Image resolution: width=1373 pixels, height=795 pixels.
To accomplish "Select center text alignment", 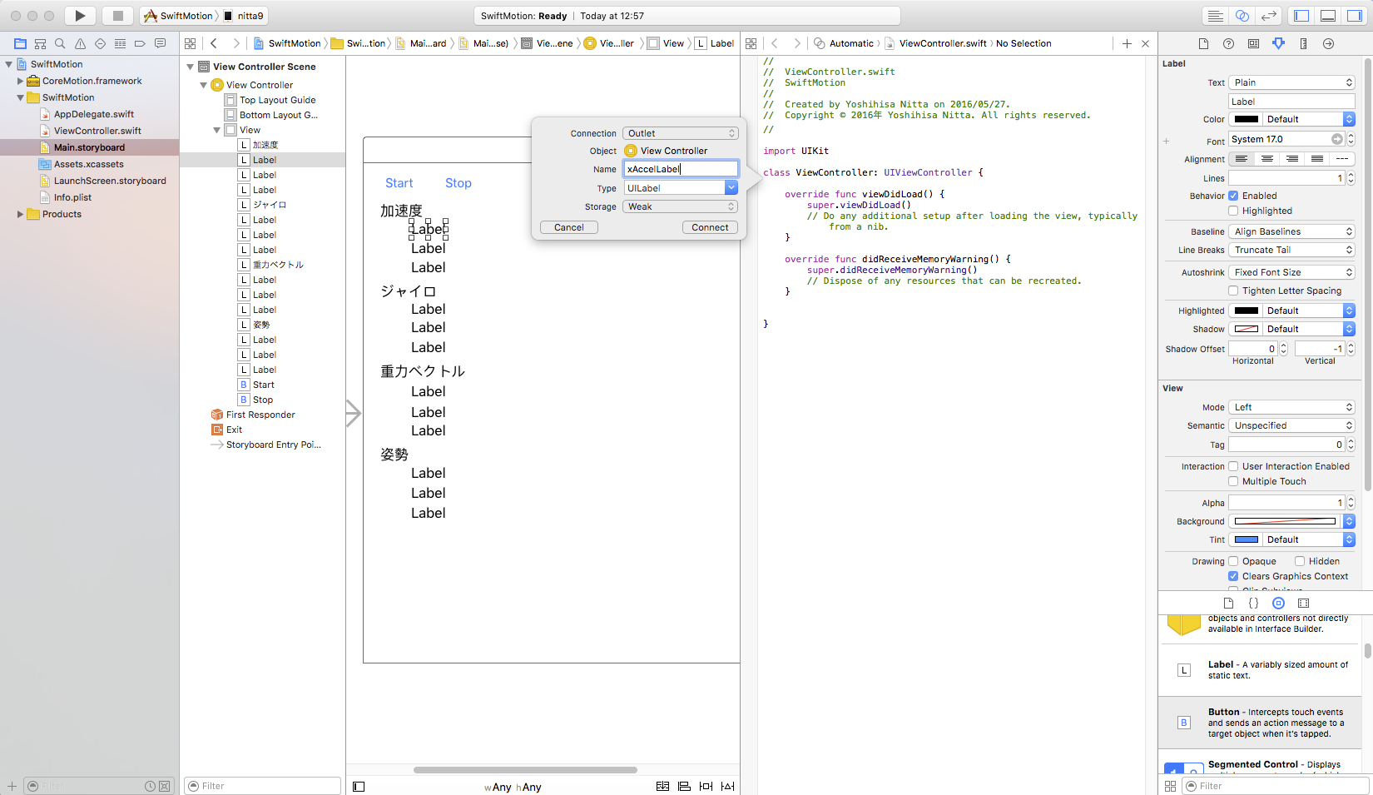I will click(1266, 159).
